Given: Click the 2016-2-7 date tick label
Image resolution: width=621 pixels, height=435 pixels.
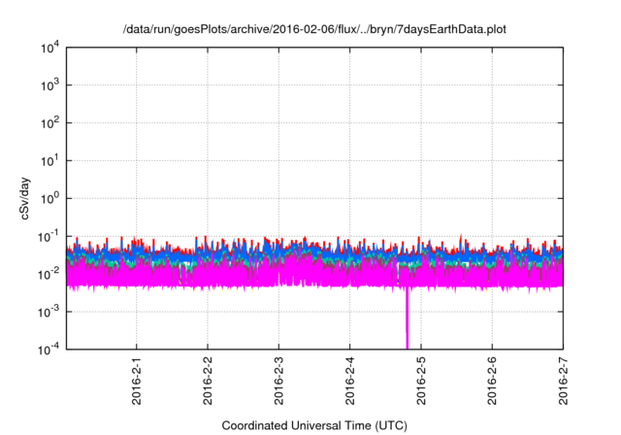Looking at the screenshot, I should [563, 381].
